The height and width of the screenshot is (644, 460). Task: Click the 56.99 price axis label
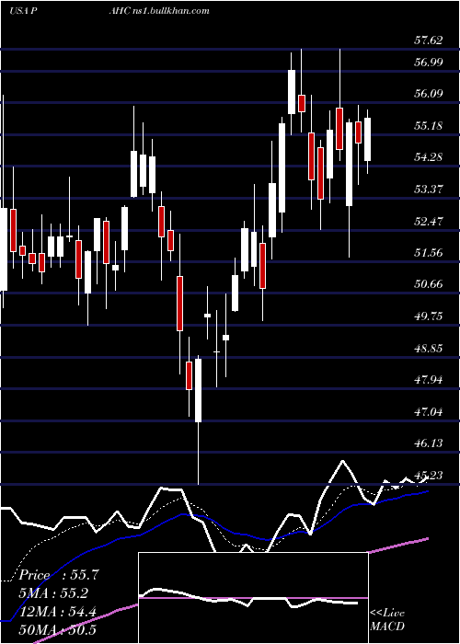429,62
